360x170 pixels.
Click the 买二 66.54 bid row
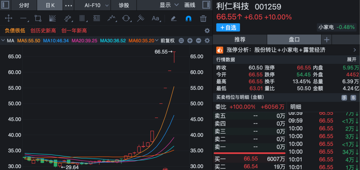pos(250,167)
